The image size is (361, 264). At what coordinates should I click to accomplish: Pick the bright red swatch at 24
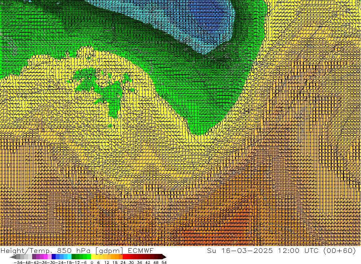[125, 257]
